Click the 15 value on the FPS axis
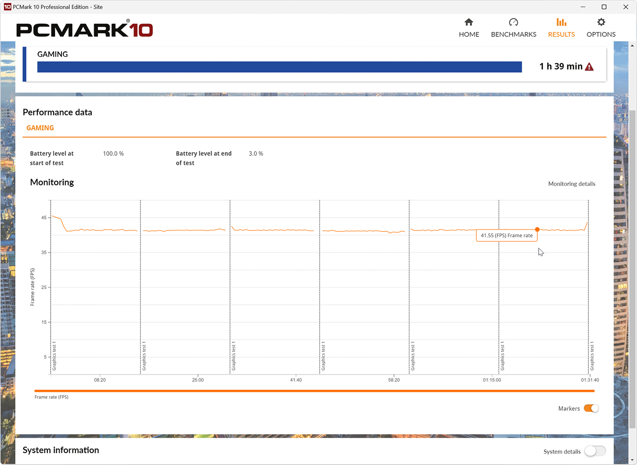The image size is (637, 465). click(x=44, y=322)
